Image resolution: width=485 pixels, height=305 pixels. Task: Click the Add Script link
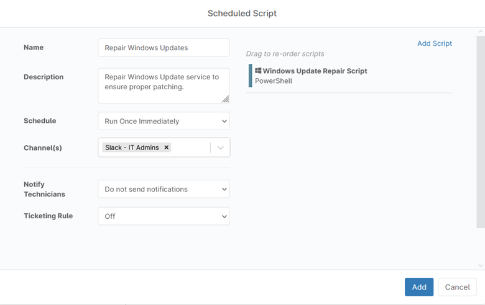point(434,43)
